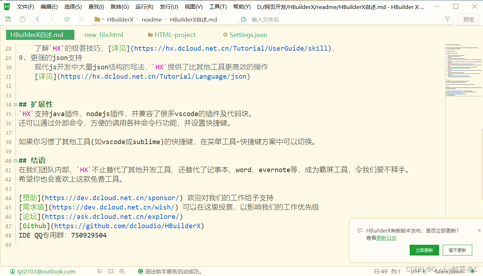Click the readme breadcrumb segment
Screen dimensions: 483x276
tap(152, 19)
